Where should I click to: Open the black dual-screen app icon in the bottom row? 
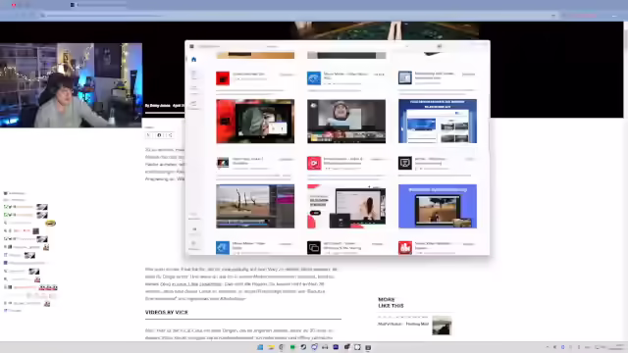click(314, 248)
